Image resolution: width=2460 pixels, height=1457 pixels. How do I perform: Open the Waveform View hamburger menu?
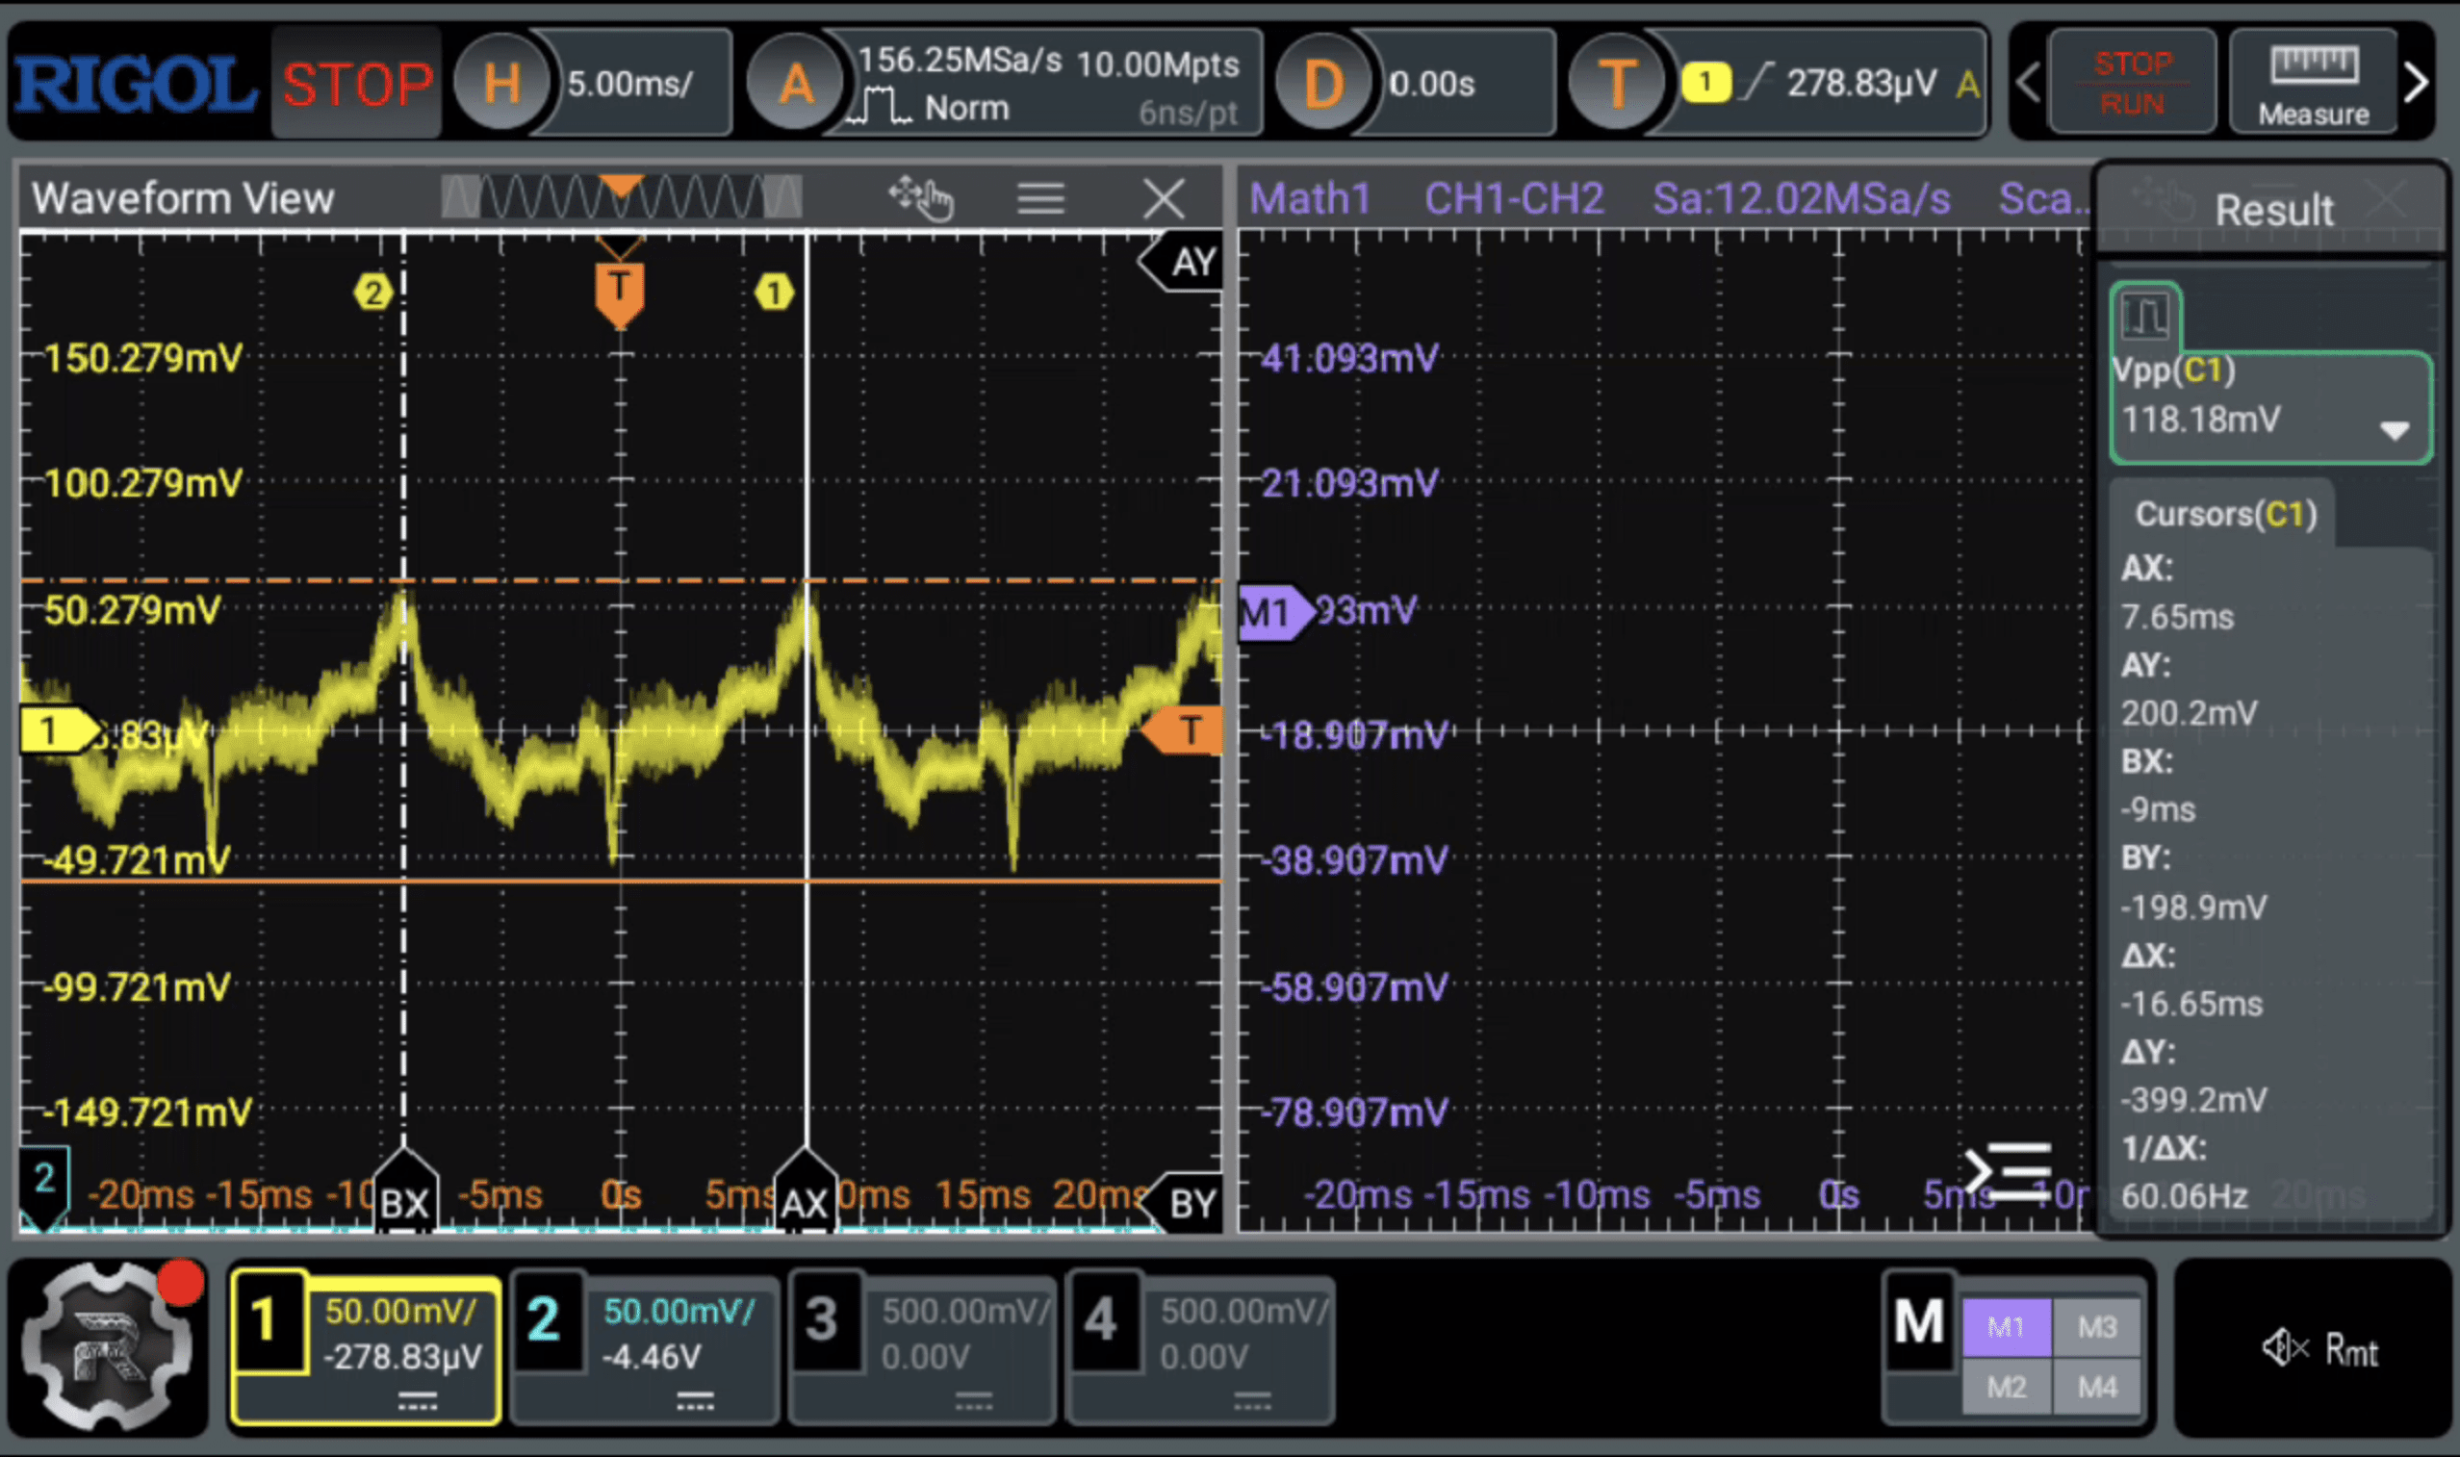(1040, 198)
